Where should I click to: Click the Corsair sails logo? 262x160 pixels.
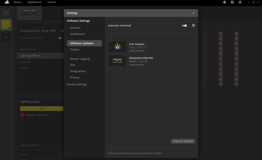pos(7,2)
